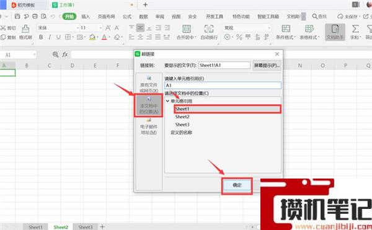
Task: Open the font size 11 dropdown
Action: coord(100,28)
